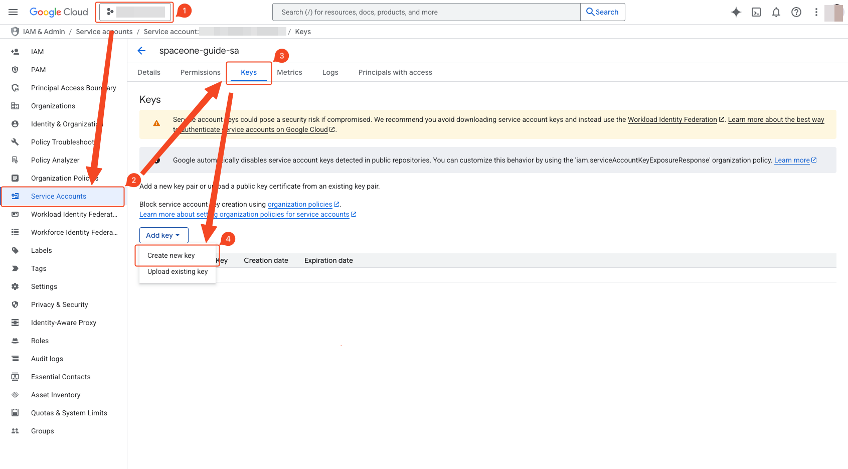
Task: Open Principals with access tab
Action: pos(395,72)
